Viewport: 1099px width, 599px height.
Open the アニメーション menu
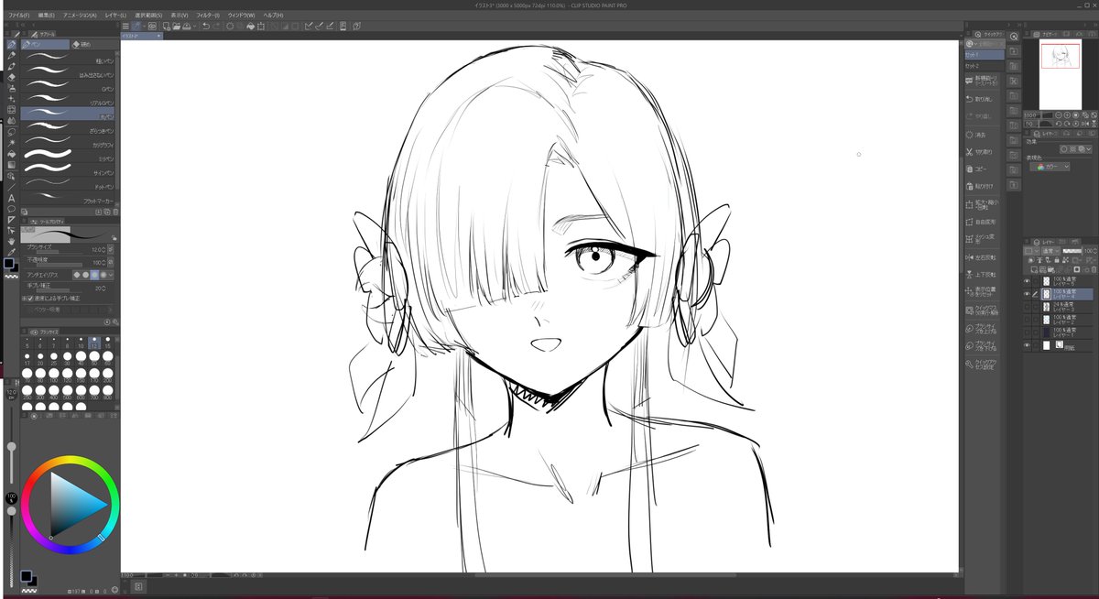(81, 16)
